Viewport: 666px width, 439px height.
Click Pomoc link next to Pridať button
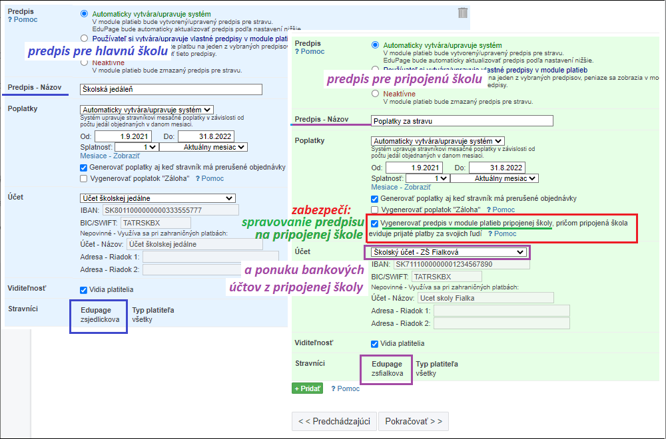click(345, 388)
